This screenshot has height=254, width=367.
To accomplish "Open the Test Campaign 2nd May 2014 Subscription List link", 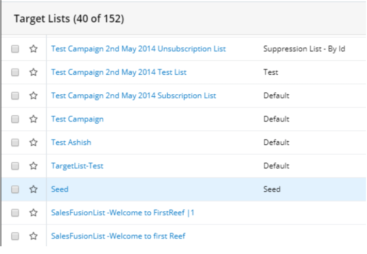I will point(133,96).
